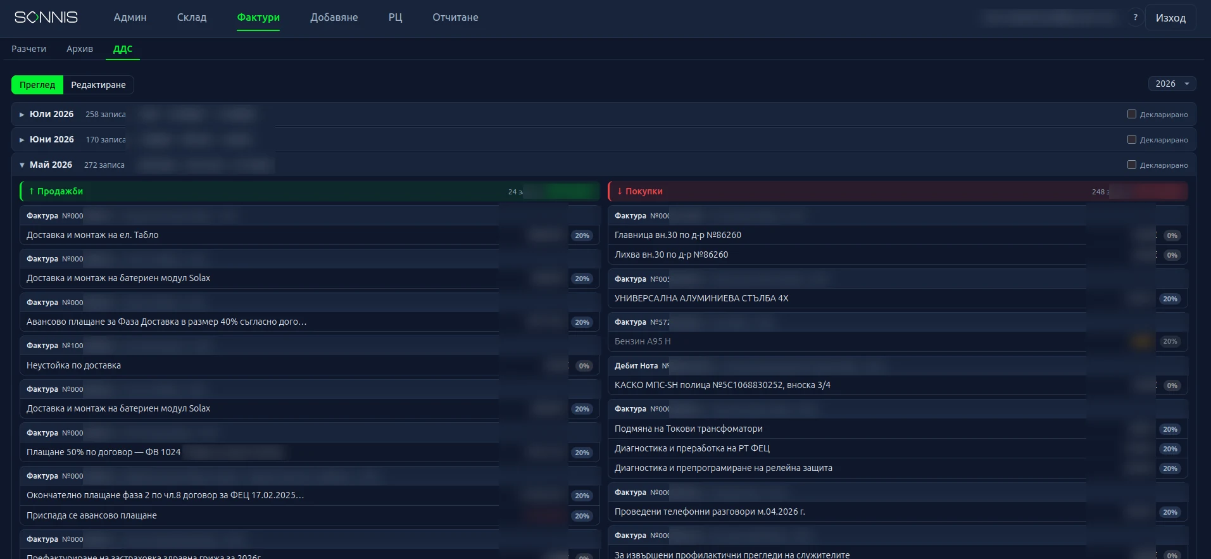Select row starting 'Окончателно плащане фаза 2'
This screenshot has width=1211, height=559.
[310, 495]
